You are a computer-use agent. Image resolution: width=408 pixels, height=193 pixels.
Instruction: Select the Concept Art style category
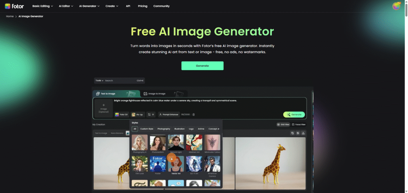214,129
